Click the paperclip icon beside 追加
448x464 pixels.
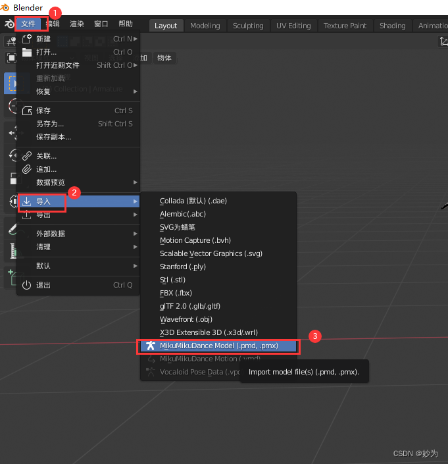(26, 169)
